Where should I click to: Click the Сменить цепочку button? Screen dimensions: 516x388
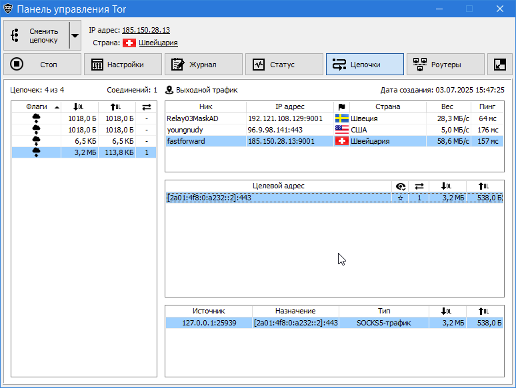pyautogui.click(x=37, y=35)
